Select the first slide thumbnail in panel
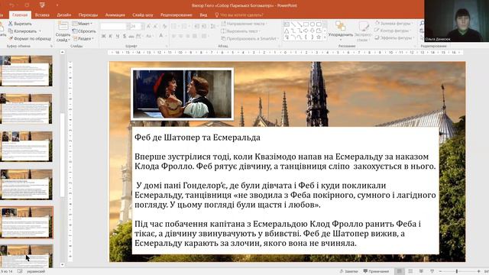This screenshot has height=275, width=489. [27, 71]
